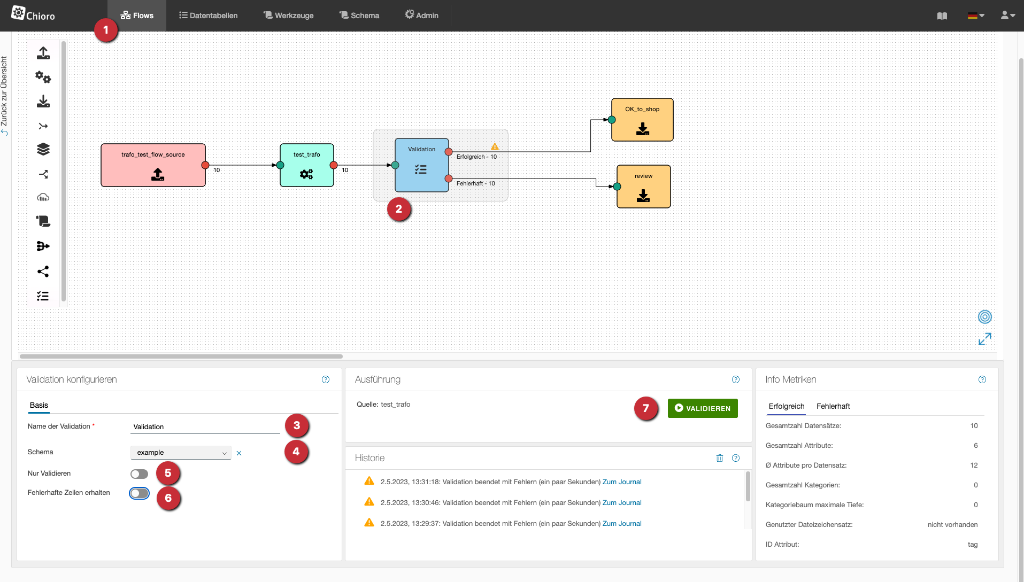Open the documentation book icon

pos(942,16)
